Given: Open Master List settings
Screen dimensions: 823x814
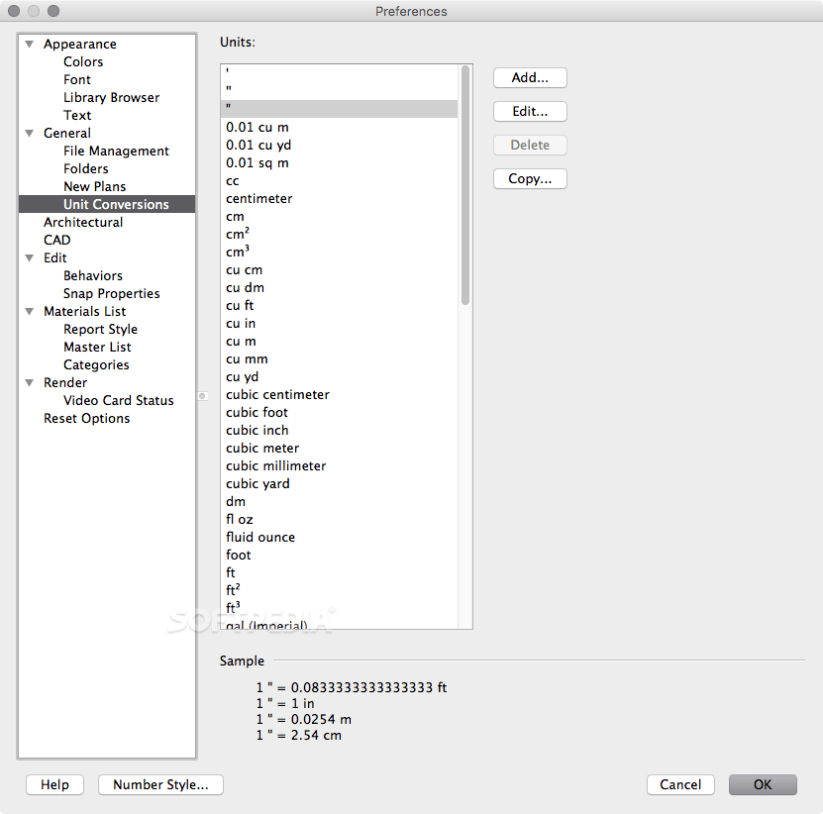Looking at the screenshot, I should point(97,348).
